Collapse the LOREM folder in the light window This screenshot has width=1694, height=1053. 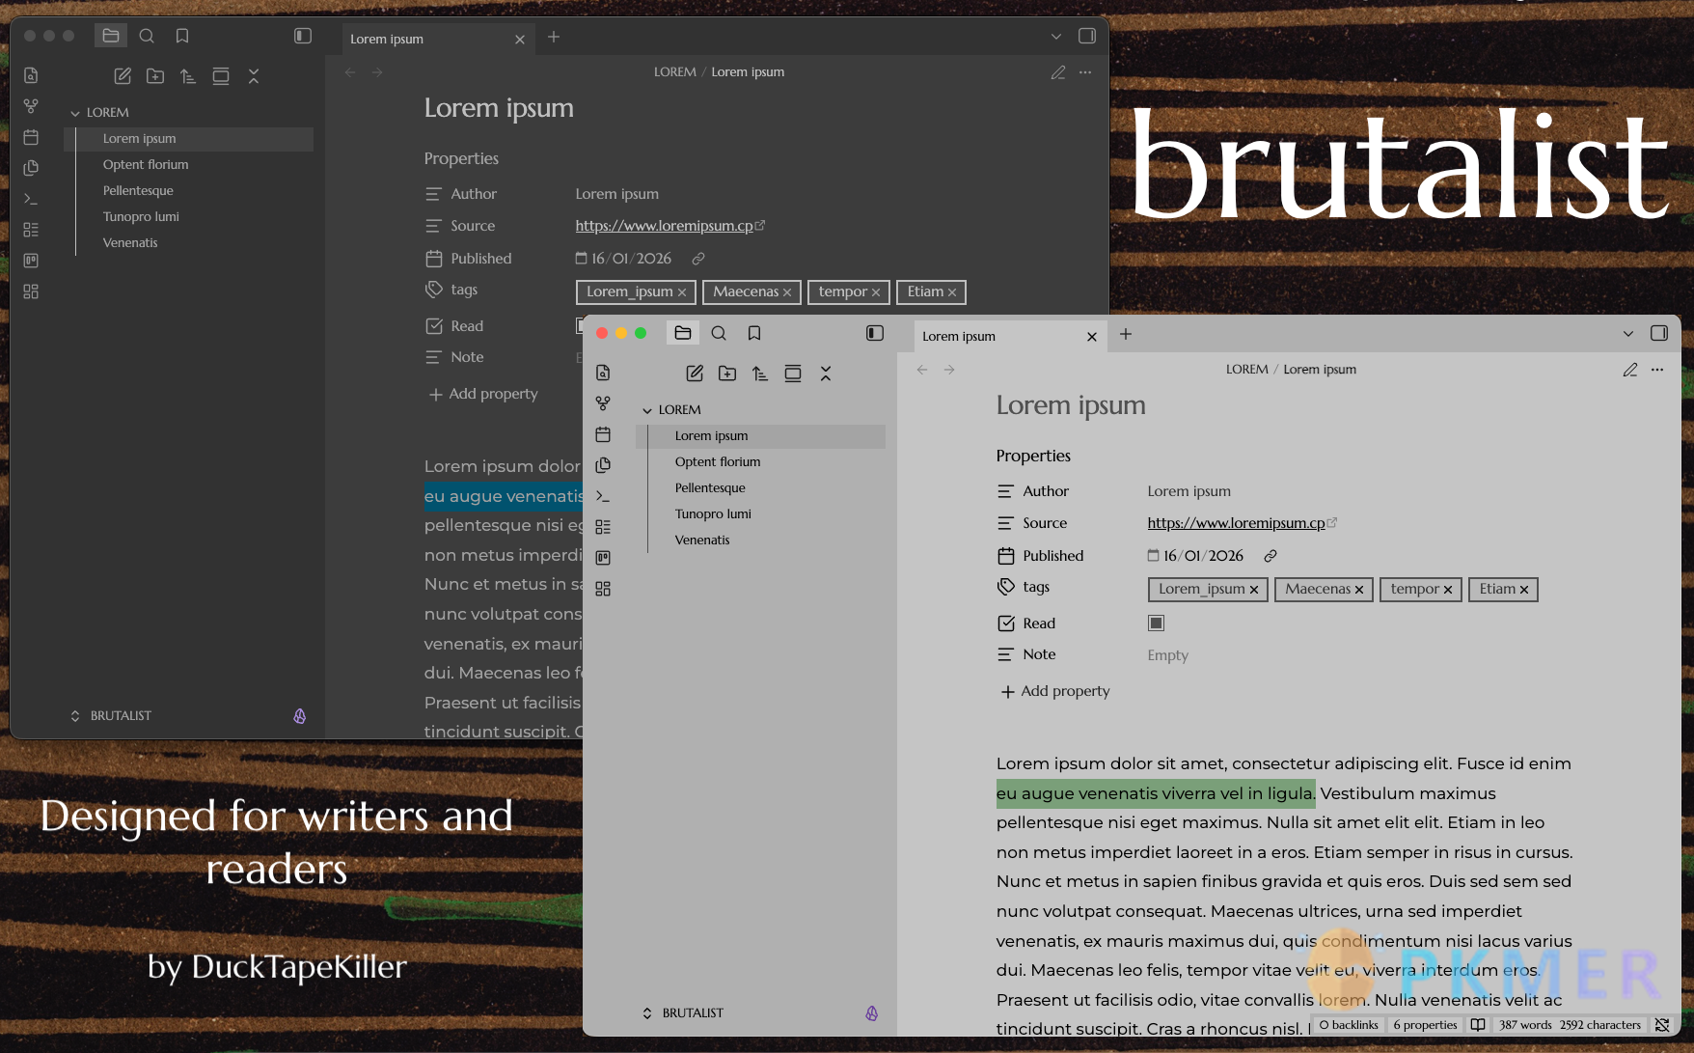[x=647, y=410]
